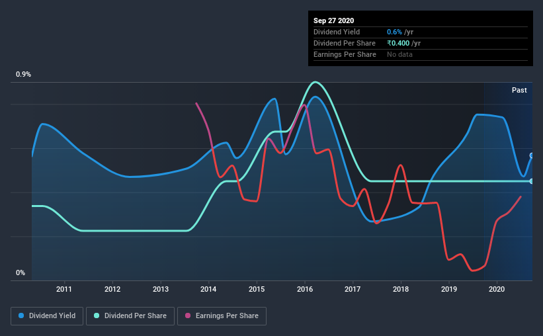Click the 2013 x-axis label
Viewport: 543px width, 336px height.
coord(160,289)
